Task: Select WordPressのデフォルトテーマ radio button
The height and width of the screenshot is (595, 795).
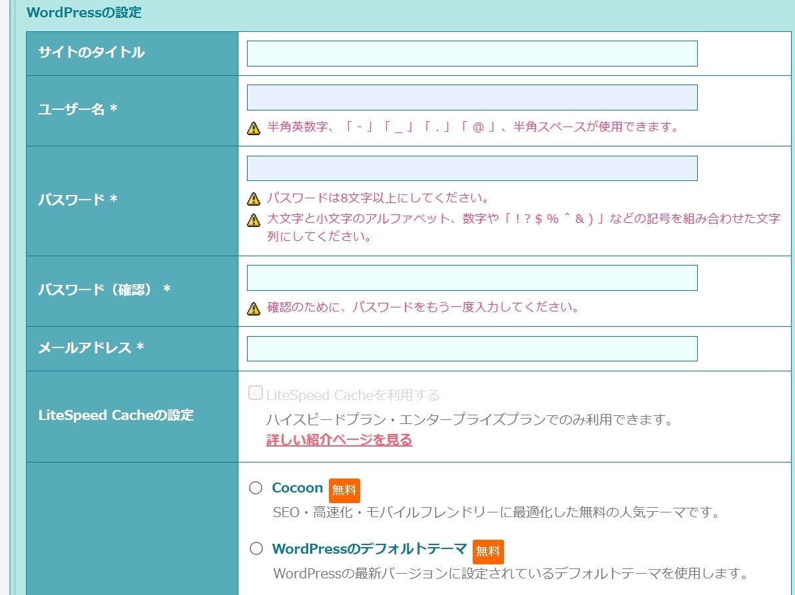Action: pos(256,548)
